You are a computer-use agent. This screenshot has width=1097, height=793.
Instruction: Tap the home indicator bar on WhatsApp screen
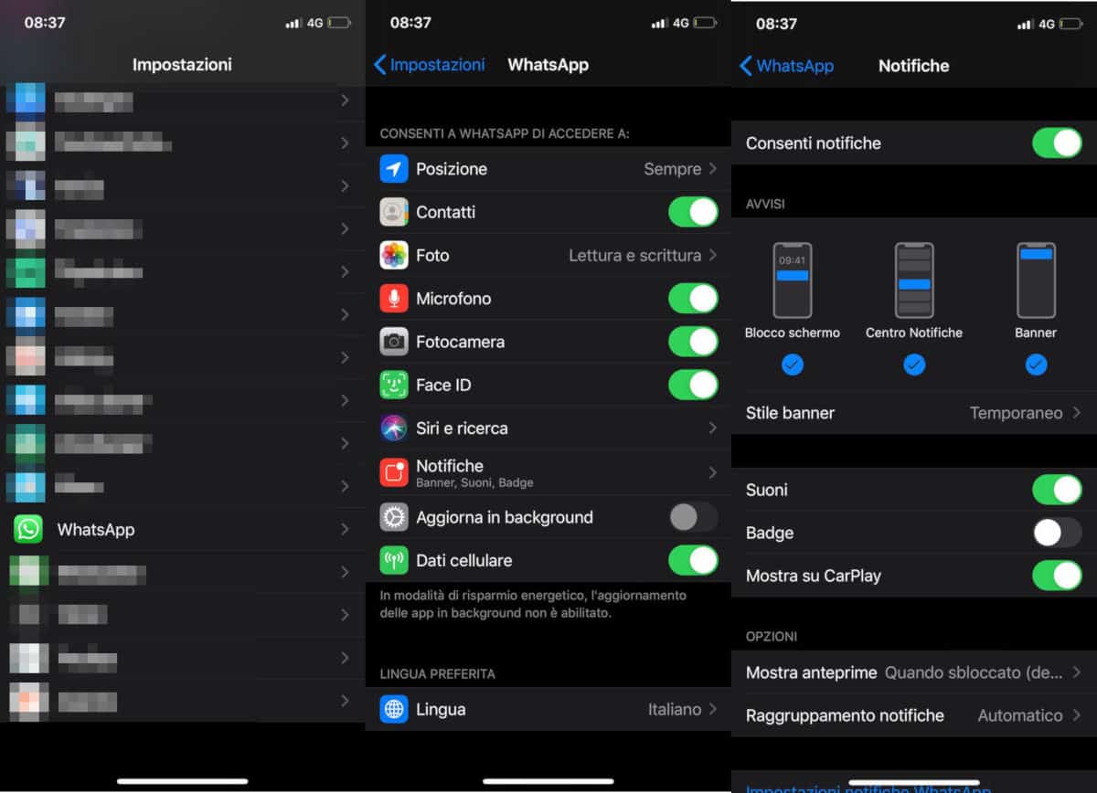click(548, 781)
